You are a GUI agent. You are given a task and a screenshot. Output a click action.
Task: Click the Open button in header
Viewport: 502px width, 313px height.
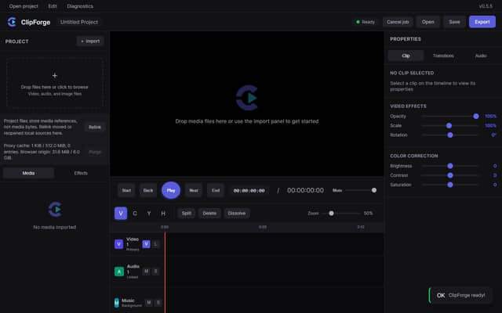pyautogui.click(x=428, y=22)
